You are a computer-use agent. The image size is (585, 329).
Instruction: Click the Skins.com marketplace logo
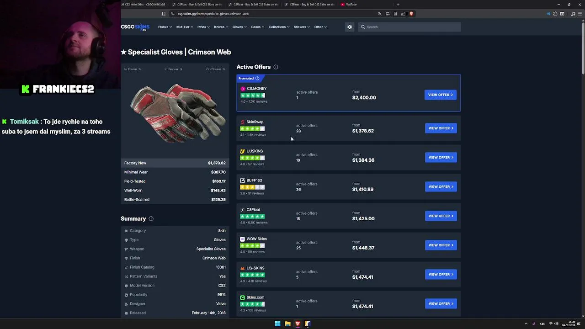(x=242, y=297)
